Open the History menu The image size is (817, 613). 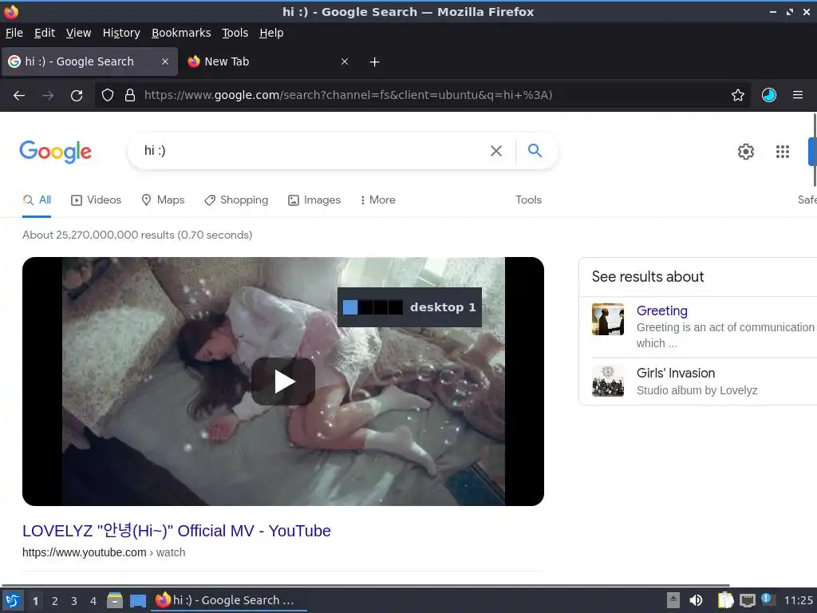(x=121, y=33)
